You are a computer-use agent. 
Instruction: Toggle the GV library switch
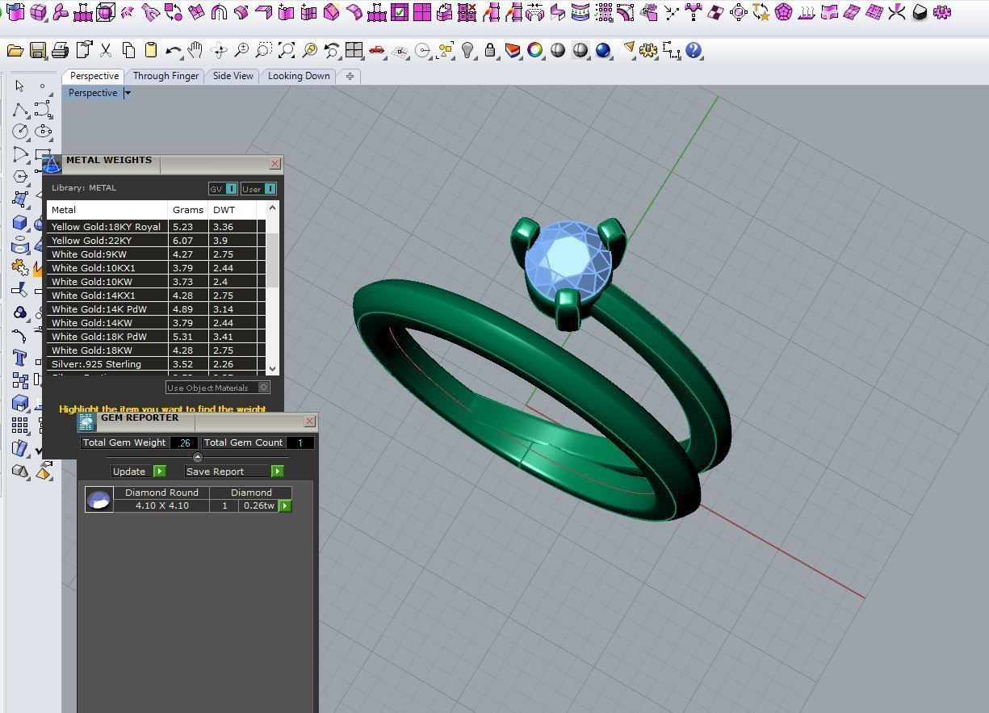click(223, 189)
